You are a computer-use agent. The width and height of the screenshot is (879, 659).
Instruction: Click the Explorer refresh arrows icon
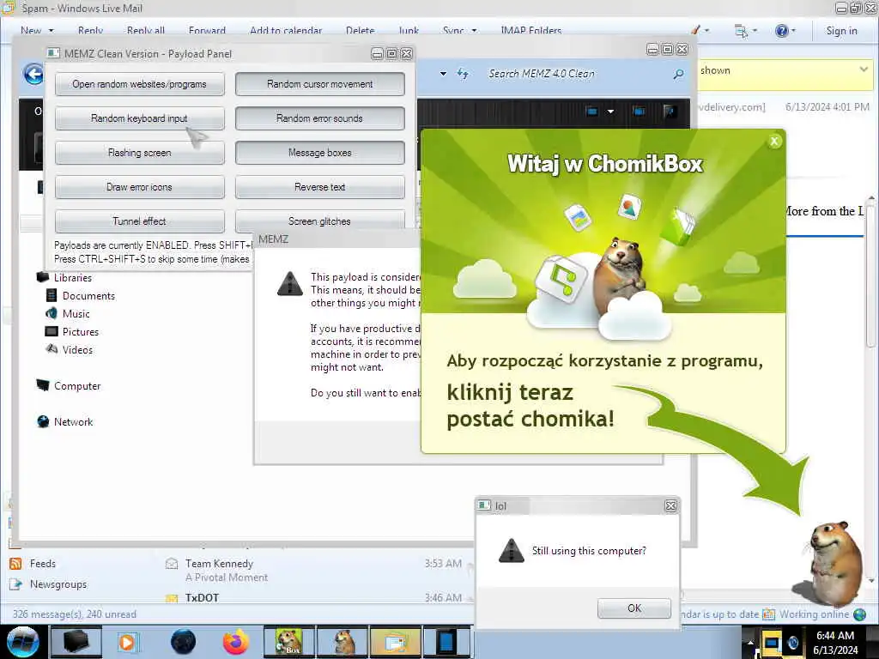click(463, 74)
